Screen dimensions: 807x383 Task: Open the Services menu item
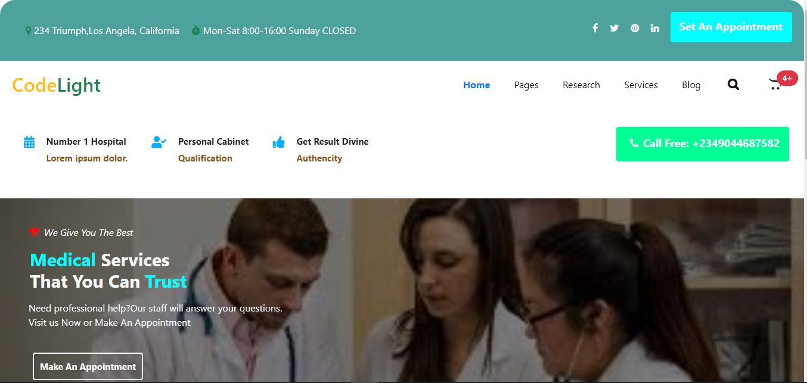641,85
